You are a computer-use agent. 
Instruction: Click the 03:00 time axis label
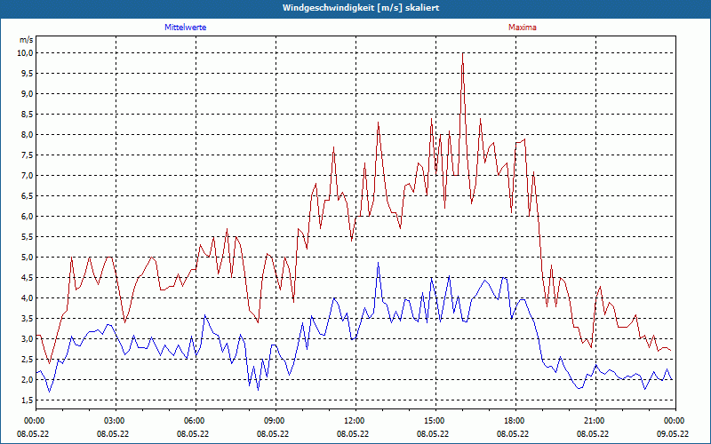(116, 421)
